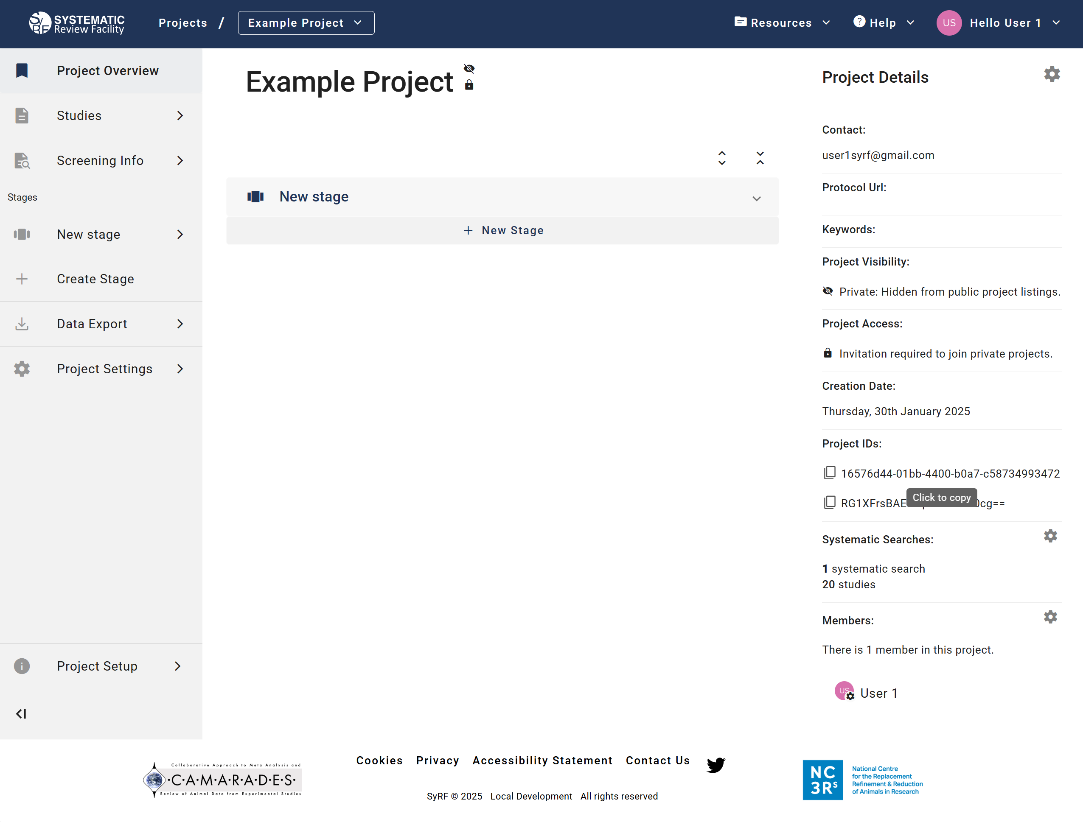Viewport: 1083px width, 822px height.
Task: Collapse the sidebar with the bottom arrow
Action: 21,714
